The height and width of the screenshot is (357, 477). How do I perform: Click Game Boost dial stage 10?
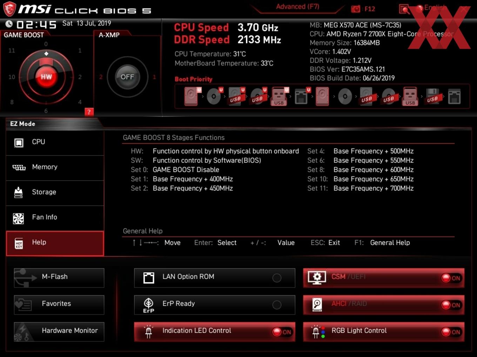(12, 77)
